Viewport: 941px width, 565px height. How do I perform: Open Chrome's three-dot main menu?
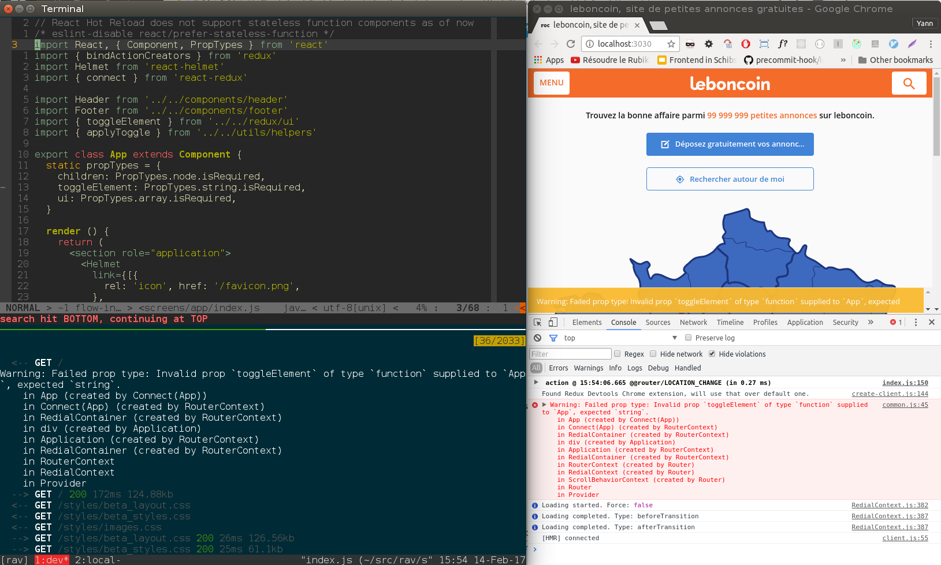[x=931, y=44]
